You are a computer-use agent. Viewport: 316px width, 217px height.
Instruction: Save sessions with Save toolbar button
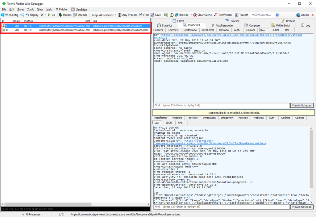pos(156,15)
